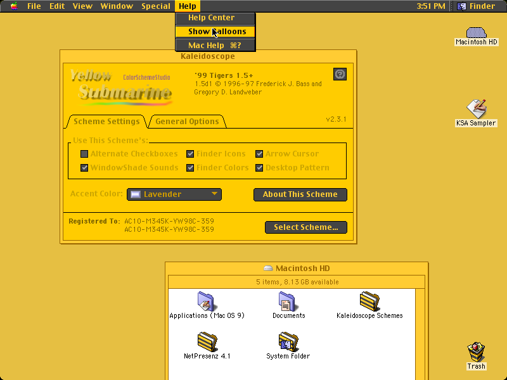Image resolution: width=507 pixels, height=380 pixels.
Task: Open the Accent Color Lavender dropdown
Action: [x=174, y=194]
